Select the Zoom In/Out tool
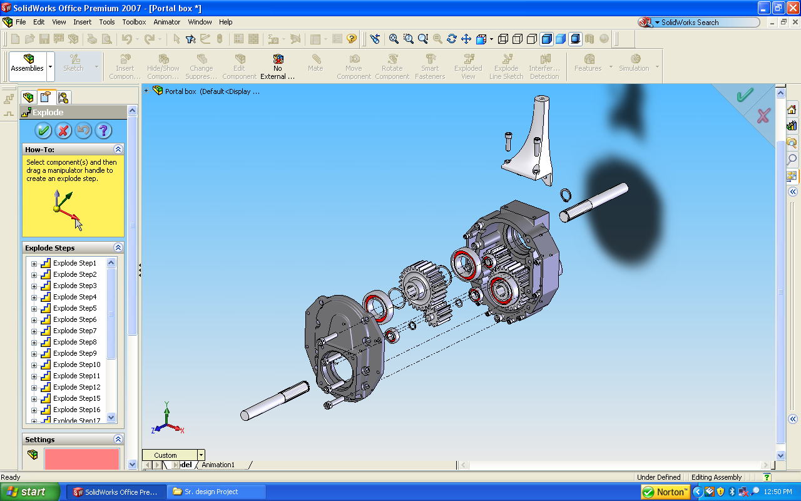The image size is (801, 501). 422,39
